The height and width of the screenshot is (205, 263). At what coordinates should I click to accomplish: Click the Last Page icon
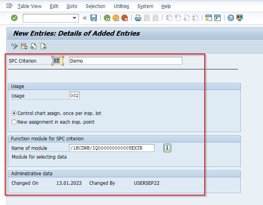(x=196, y=18)
